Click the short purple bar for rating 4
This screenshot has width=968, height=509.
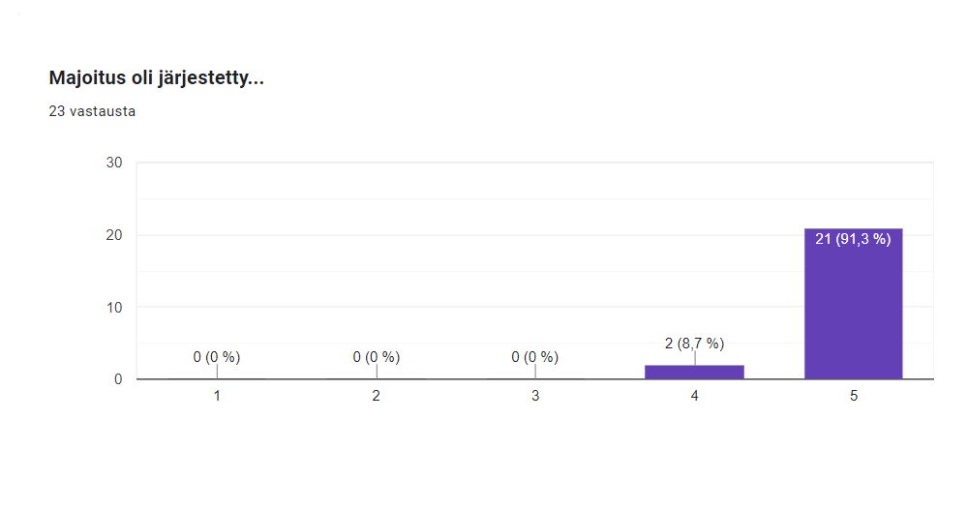(694, 372)
